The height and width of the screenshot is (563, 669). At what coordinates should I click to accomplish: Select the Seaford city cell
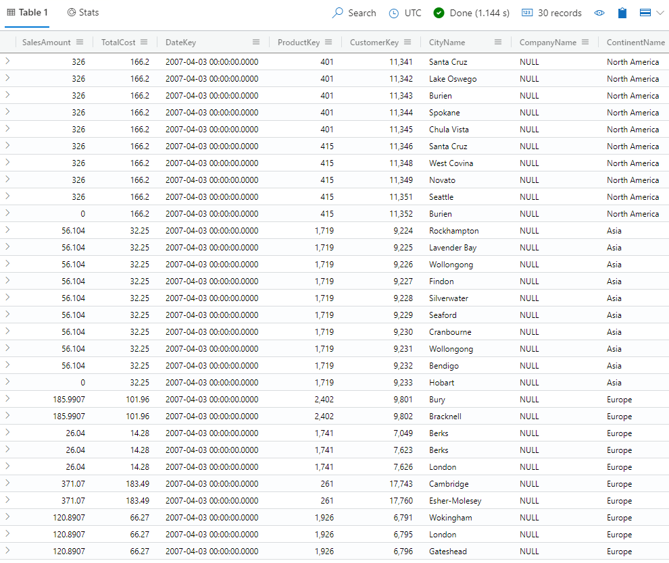click(443, 315)
